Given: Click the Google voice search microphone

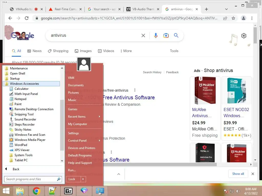Looking at the screenshot, I should 156,35.
